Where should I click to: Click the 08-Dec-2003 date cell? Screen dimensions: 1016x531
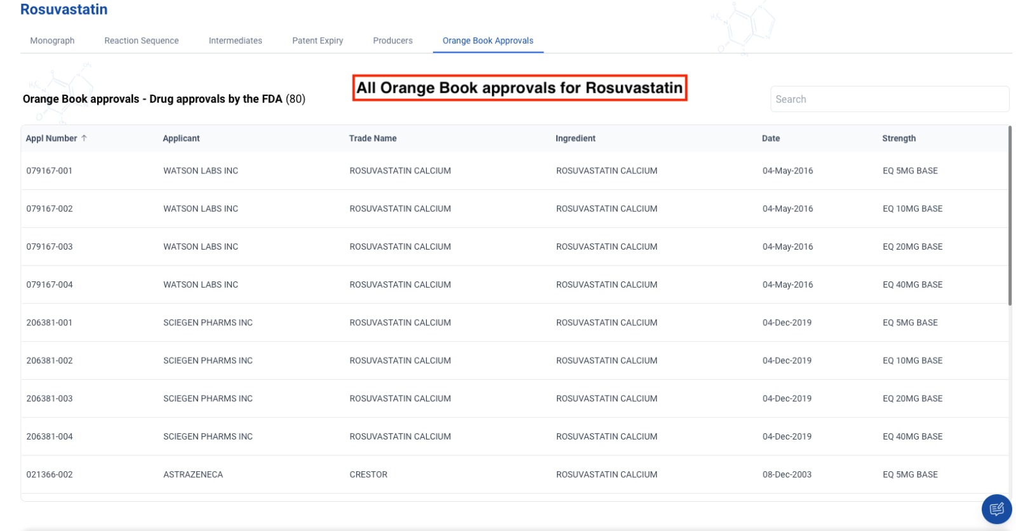787,474
